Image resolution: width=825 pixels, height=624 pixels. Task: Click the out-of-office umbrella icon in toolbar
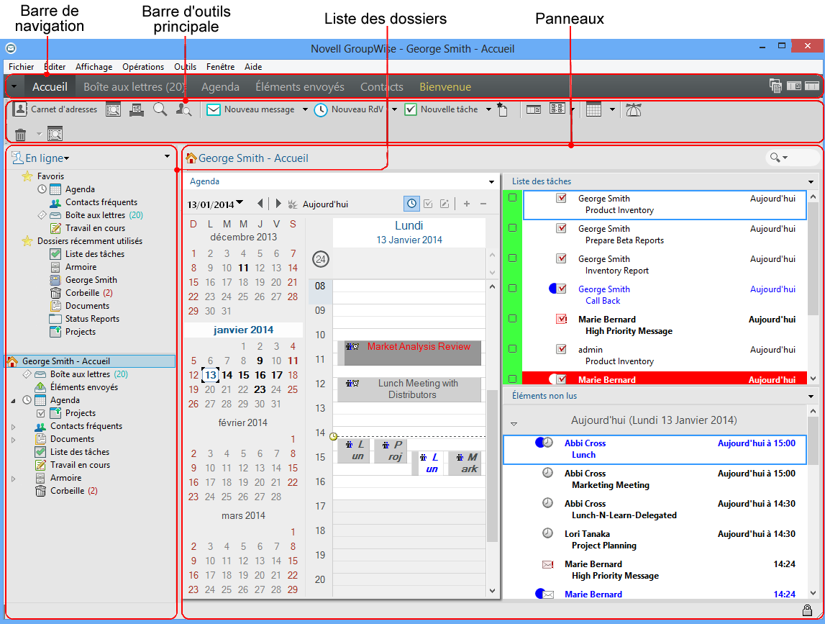coord(634,109)
